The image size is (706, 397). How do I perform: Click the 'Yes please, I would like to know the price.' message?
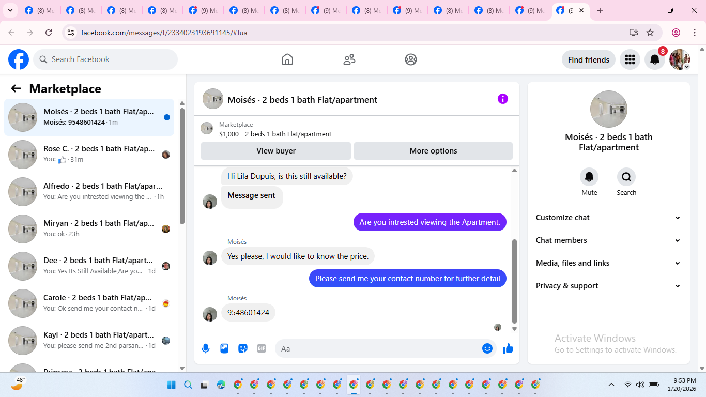298,256
